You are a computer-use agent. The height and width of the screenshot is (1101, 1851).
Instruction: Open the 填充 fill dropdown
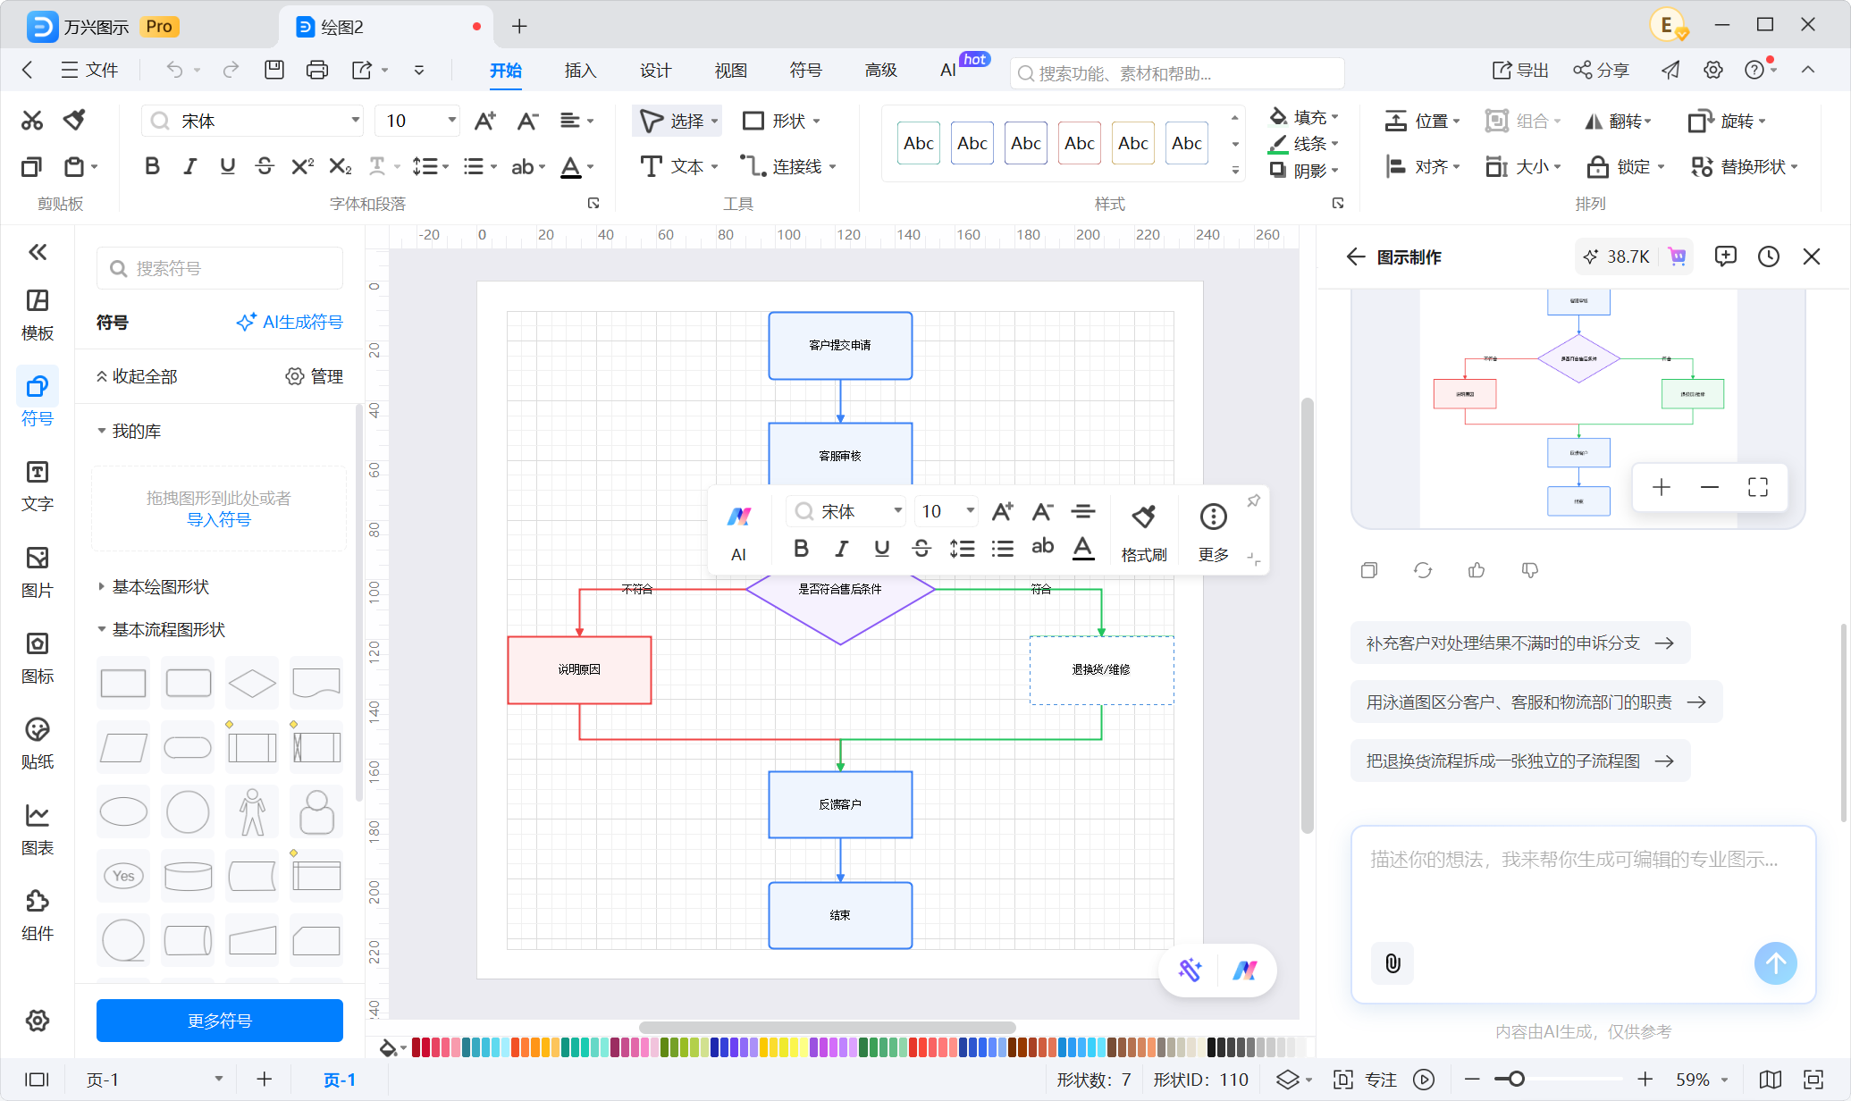1305,117
